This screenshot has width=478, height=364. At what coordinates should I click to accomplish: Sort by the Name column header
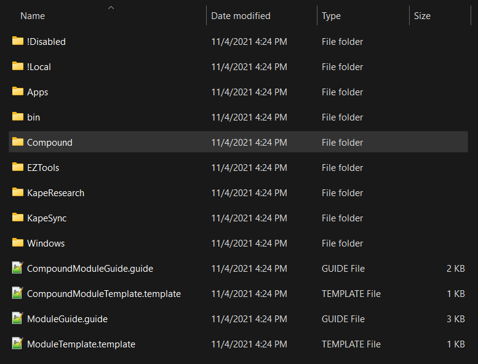click(33, 16)
